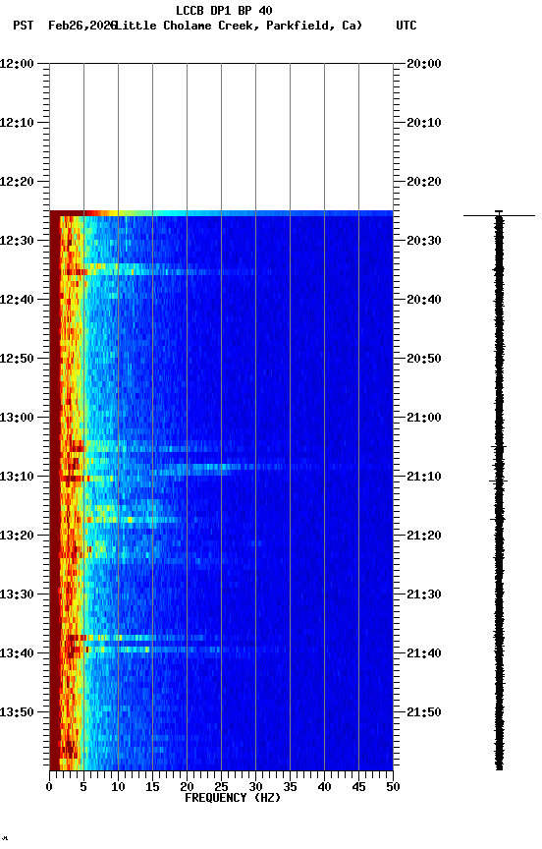
Task: Click the horizontal start marker atop waveform trace
Action: pos(499,216)
